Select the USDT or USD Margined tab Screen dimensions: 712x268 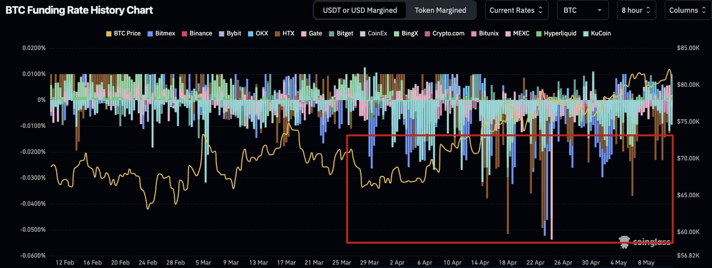360,10
